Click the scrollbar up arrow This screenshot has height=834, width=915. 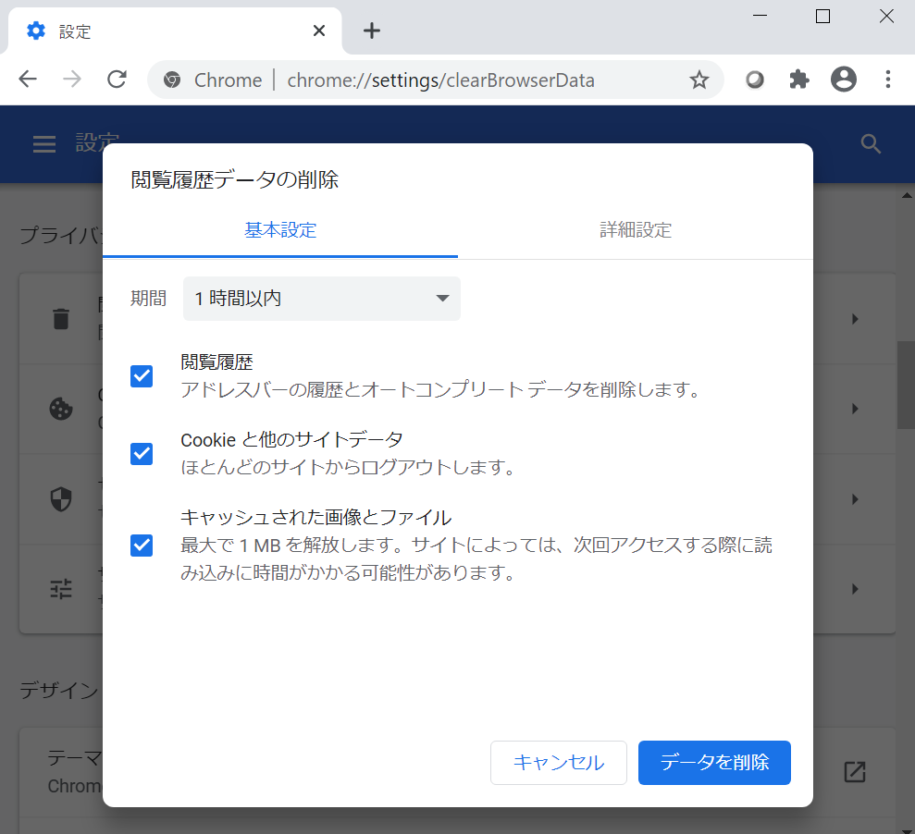(907, 195)
